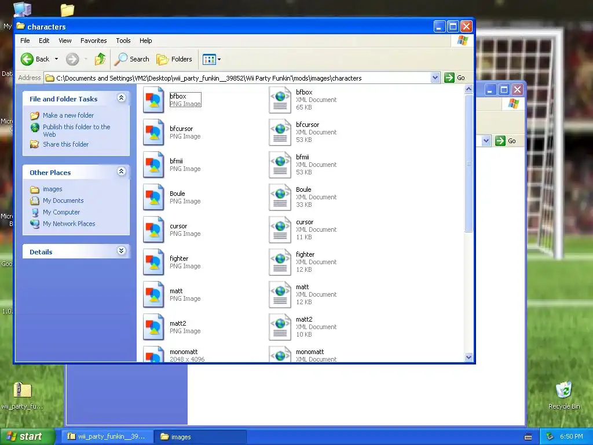Viewport: 593px width, 445px height.
Task: Open the Edit menu
Action: click(44, 41)
